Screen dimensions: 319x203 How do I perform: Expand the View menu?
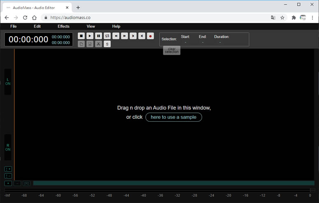[x=91, y=26]
